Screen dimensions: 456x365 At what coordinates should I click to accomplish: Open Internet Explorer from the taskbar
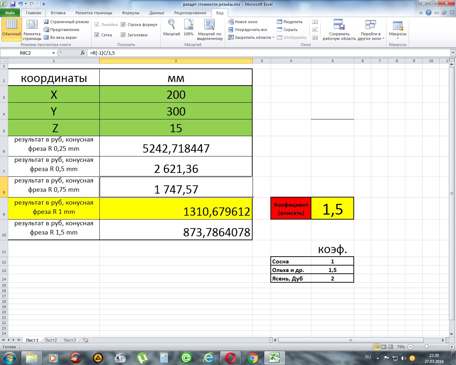click(x=208, y=358)
